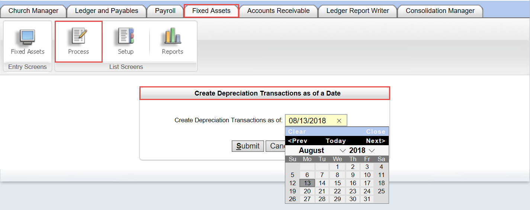Select August 6 in the calendar
The image size is (530, 210).
[x=307, y=175]
